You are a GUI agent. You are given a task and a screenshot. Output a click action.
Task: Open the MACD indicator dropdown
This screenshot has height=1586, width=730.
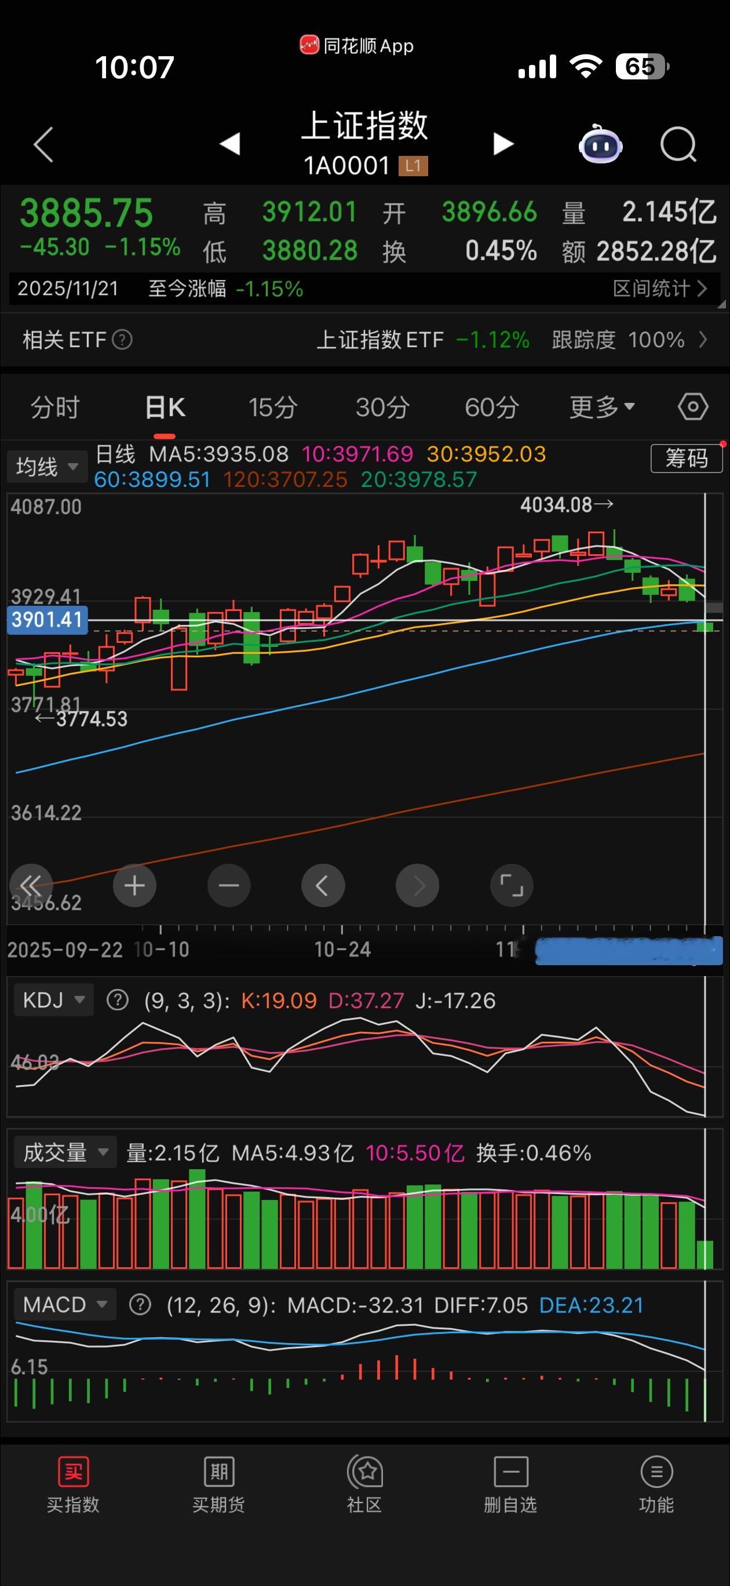[x=65, y=1305]
